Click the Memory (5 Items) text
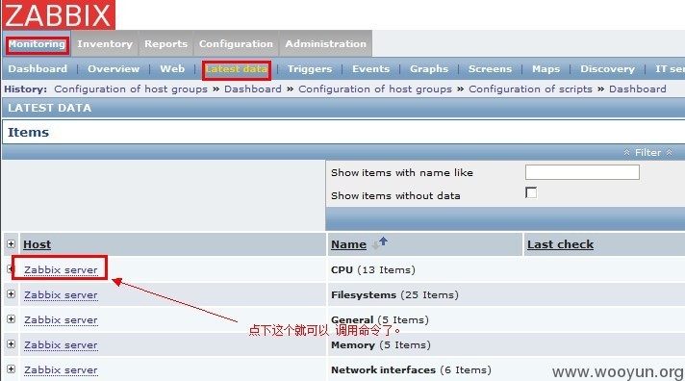Image resolution: width=685 pixels, height=381 pixels. click(x=381, y=345)
